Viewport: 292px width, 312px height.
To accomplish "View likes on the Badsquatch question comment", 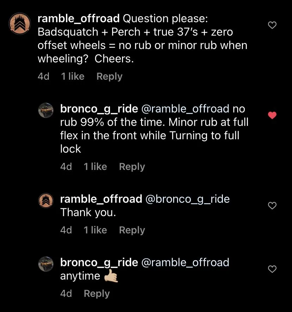I will [73, 77].
